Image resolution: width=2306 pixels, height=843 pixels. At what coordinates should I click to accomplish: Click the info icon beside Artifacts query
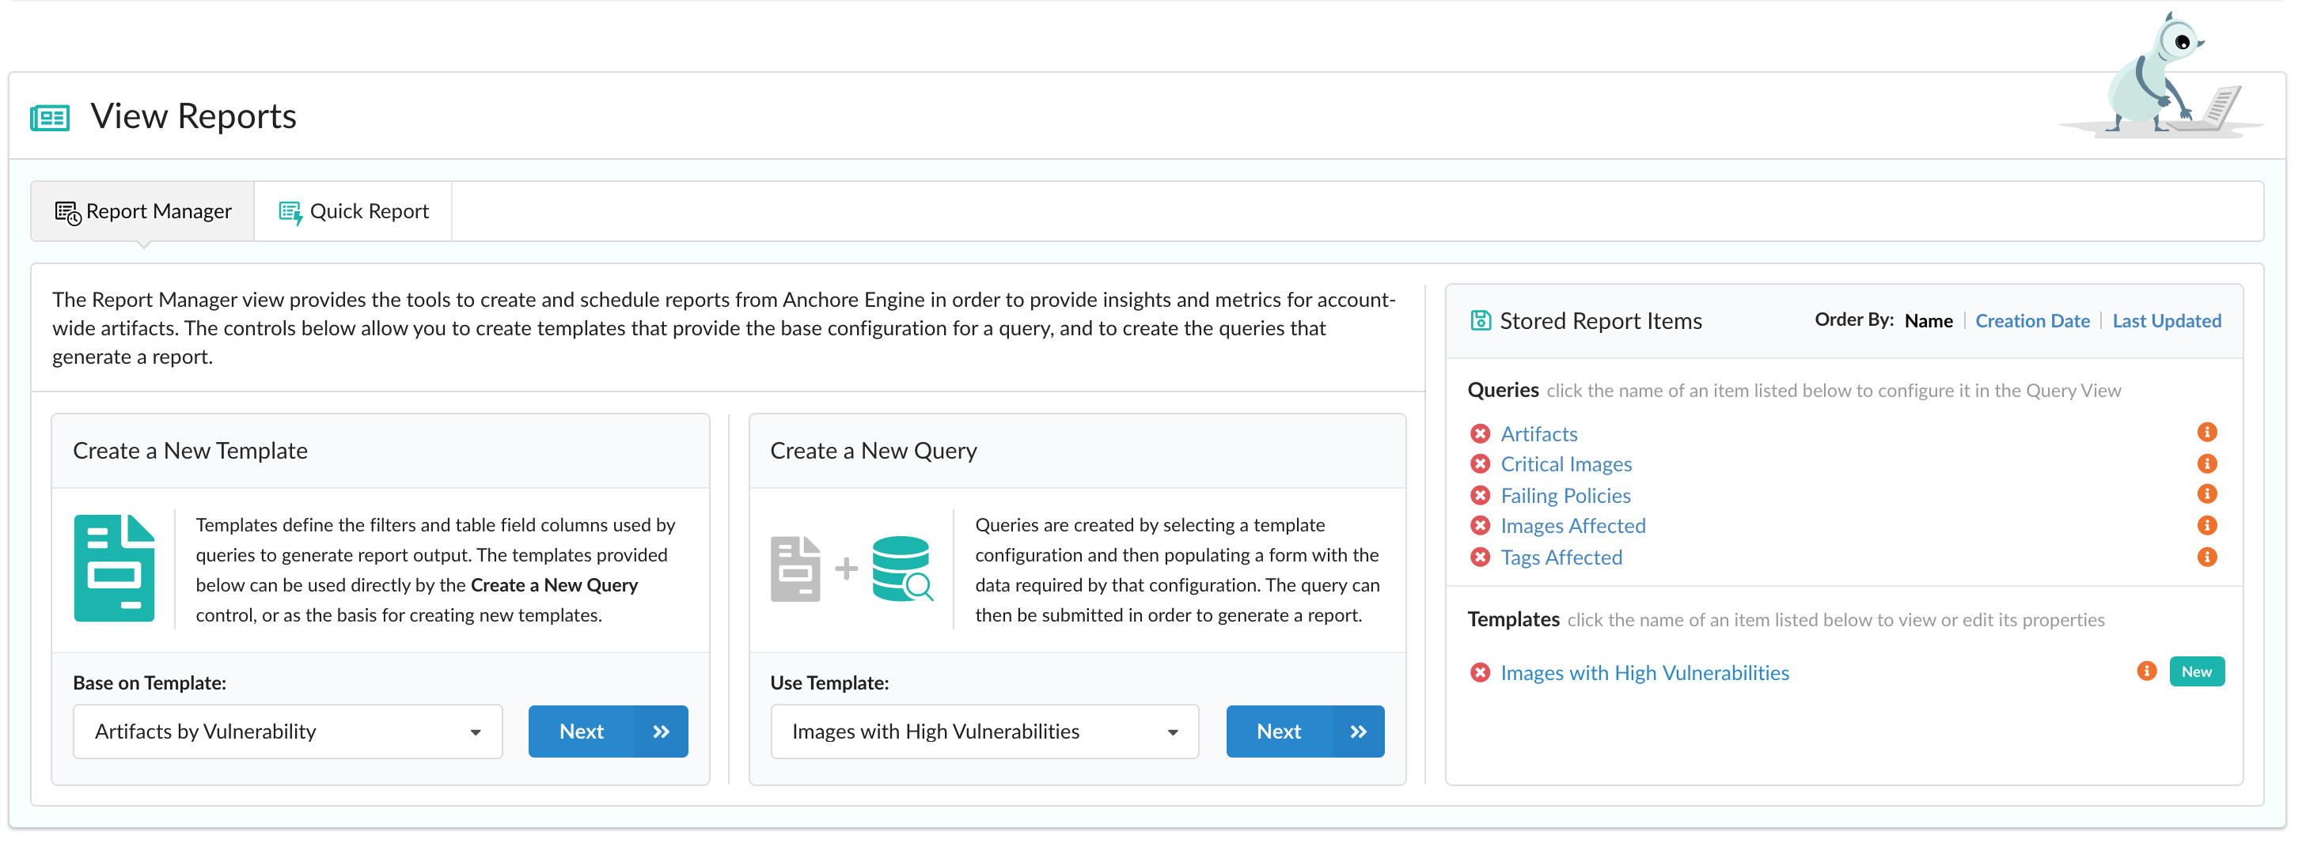[x=2208, y=433]
